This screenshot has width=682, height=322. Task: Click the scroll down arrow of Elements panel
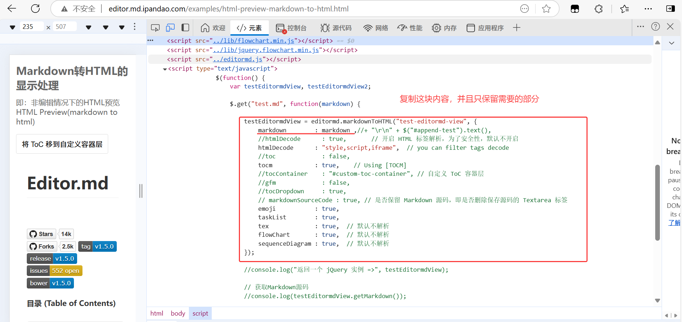click(x=657, y=301)
